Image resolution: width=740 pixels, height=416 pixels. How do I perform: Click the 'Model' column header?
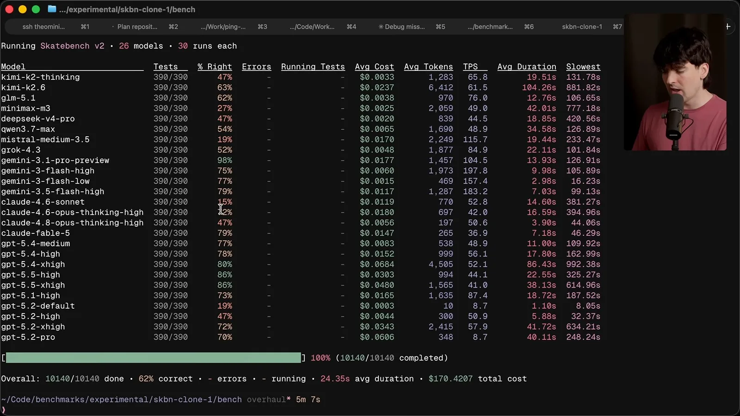13,67
